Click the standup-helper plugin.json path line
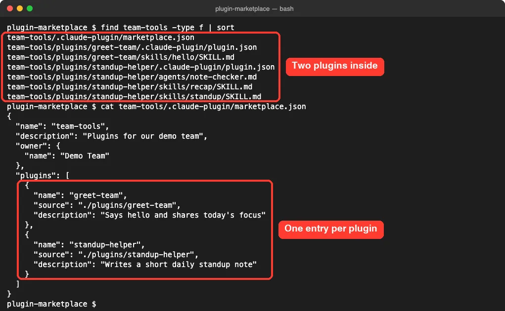 [141, 67]
